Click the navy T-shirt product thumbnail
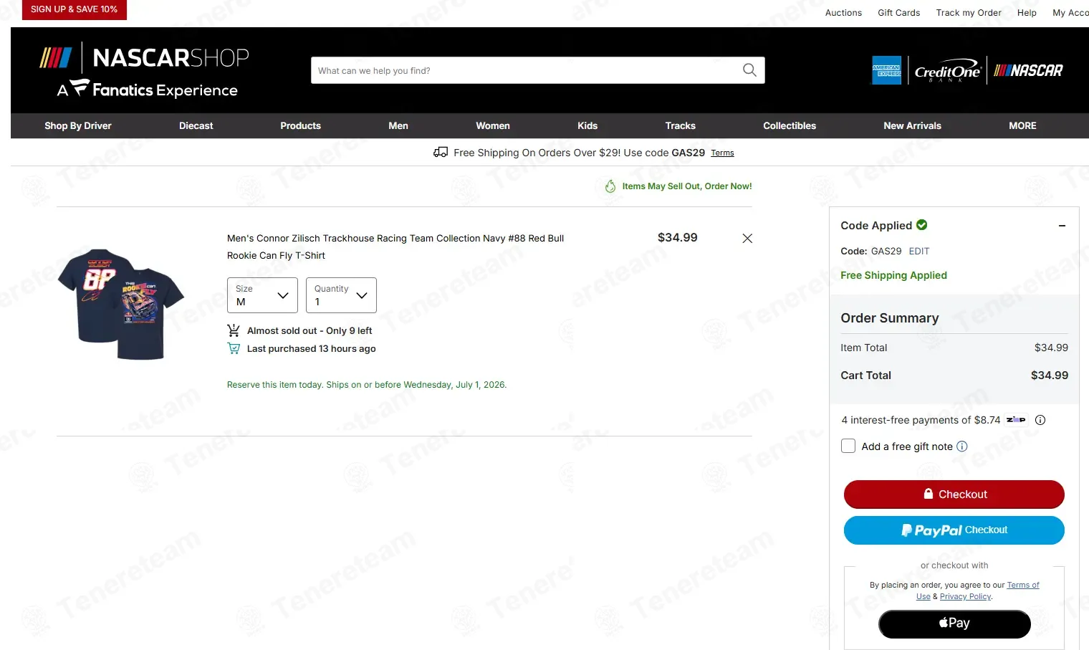The image size is (1089, 650). tap(120, 304)
